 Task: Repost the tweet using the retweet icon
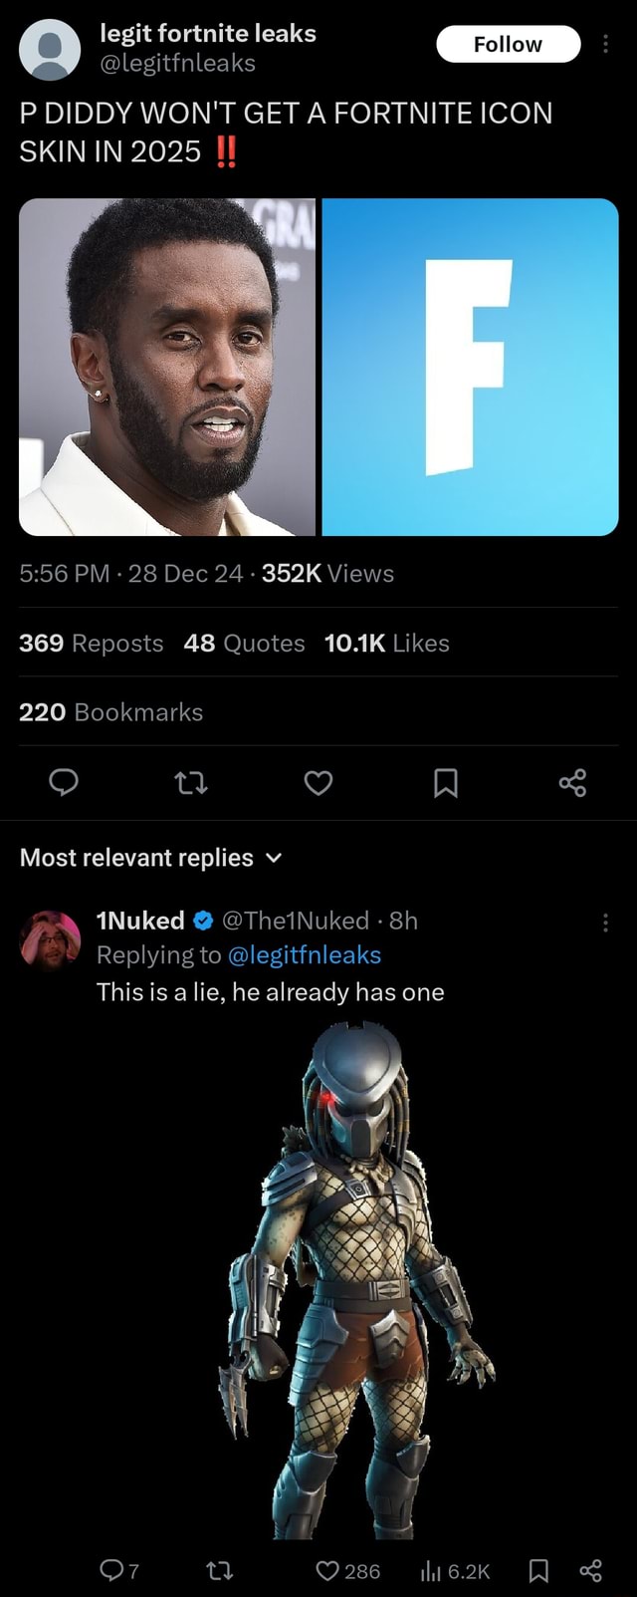point(191,784)
